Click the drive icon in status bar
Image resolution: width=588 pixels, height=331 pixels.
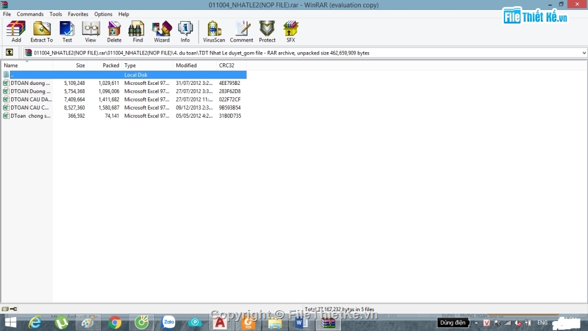[x=5, y=309]
